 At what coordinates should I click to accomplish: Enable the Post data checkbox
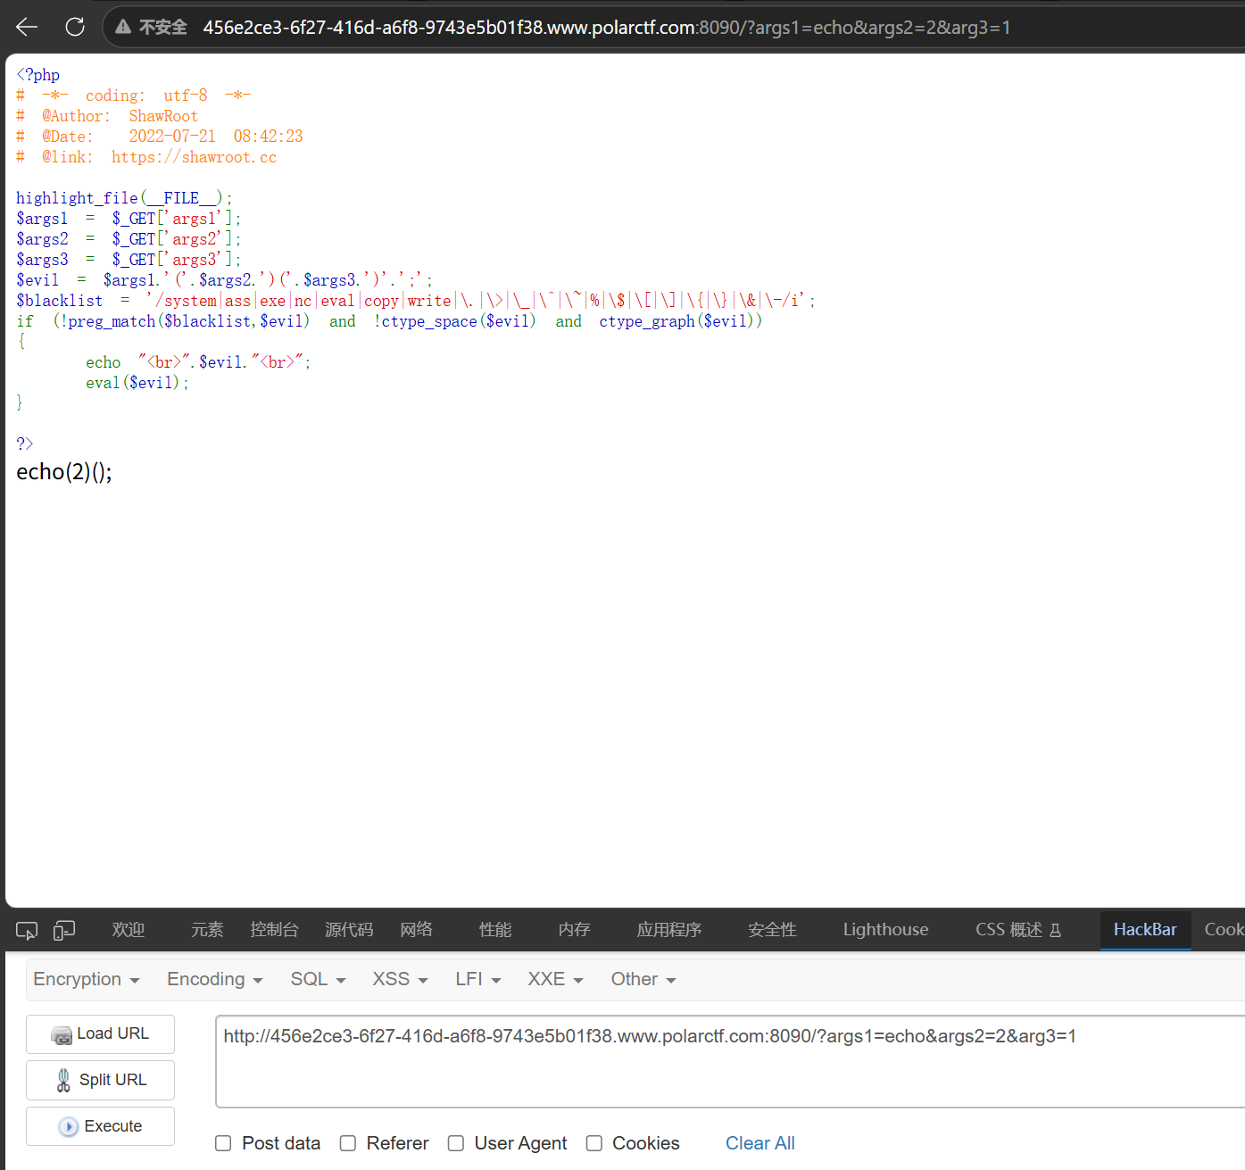[x=223, y=1143]
